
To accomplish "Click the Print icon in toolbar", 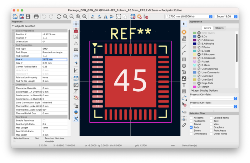I will pos(36,16).
